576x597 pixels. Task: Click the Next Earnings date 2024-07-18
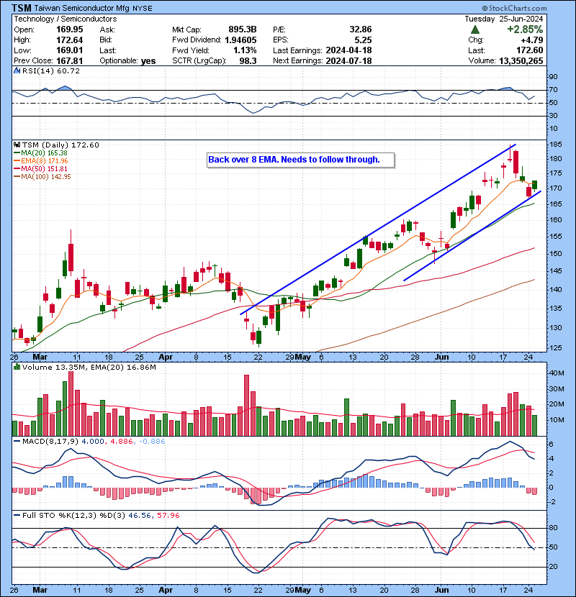tap(348, 60)
